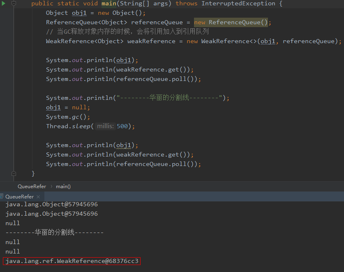The height and width of the screenshot is (272, 344).
Task: Click the WeakReference@68376cc3 output line
Action: (72, 261)
